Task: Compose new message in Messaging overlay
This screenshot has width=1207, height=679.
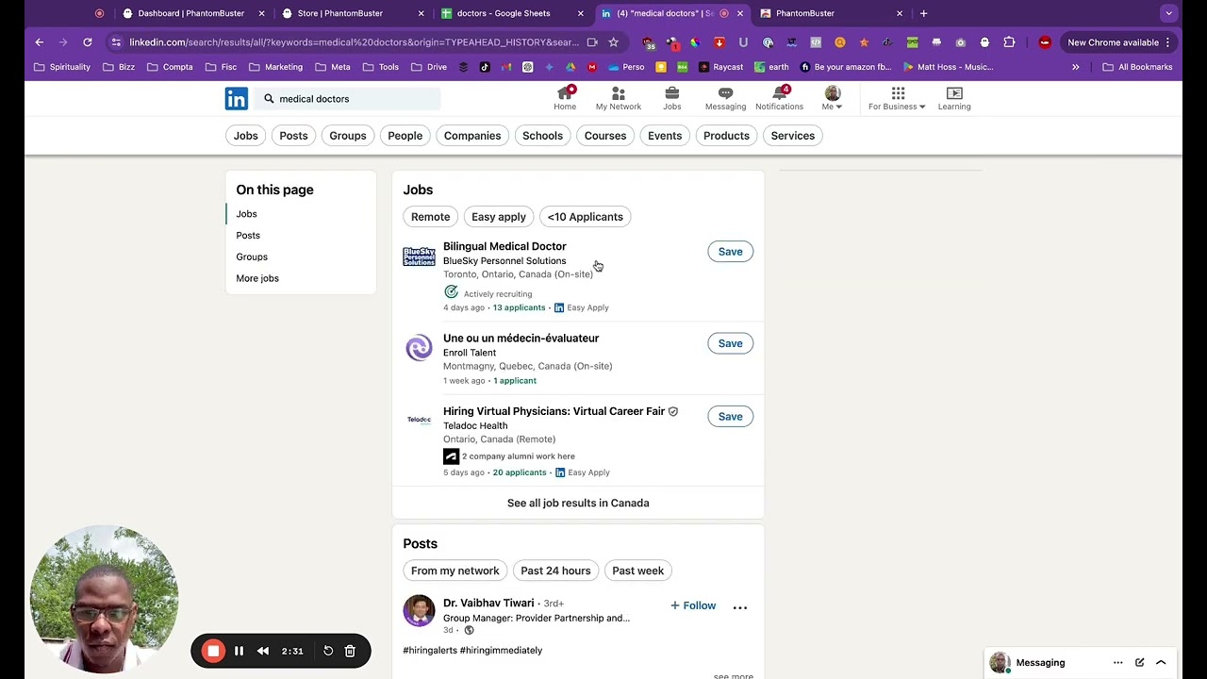Action: [1139, 662]
